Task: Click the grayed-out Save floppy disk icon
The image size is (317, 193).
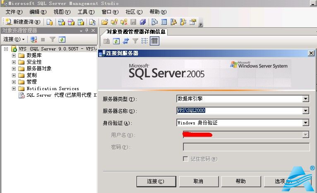Action: tap(133, 22)
